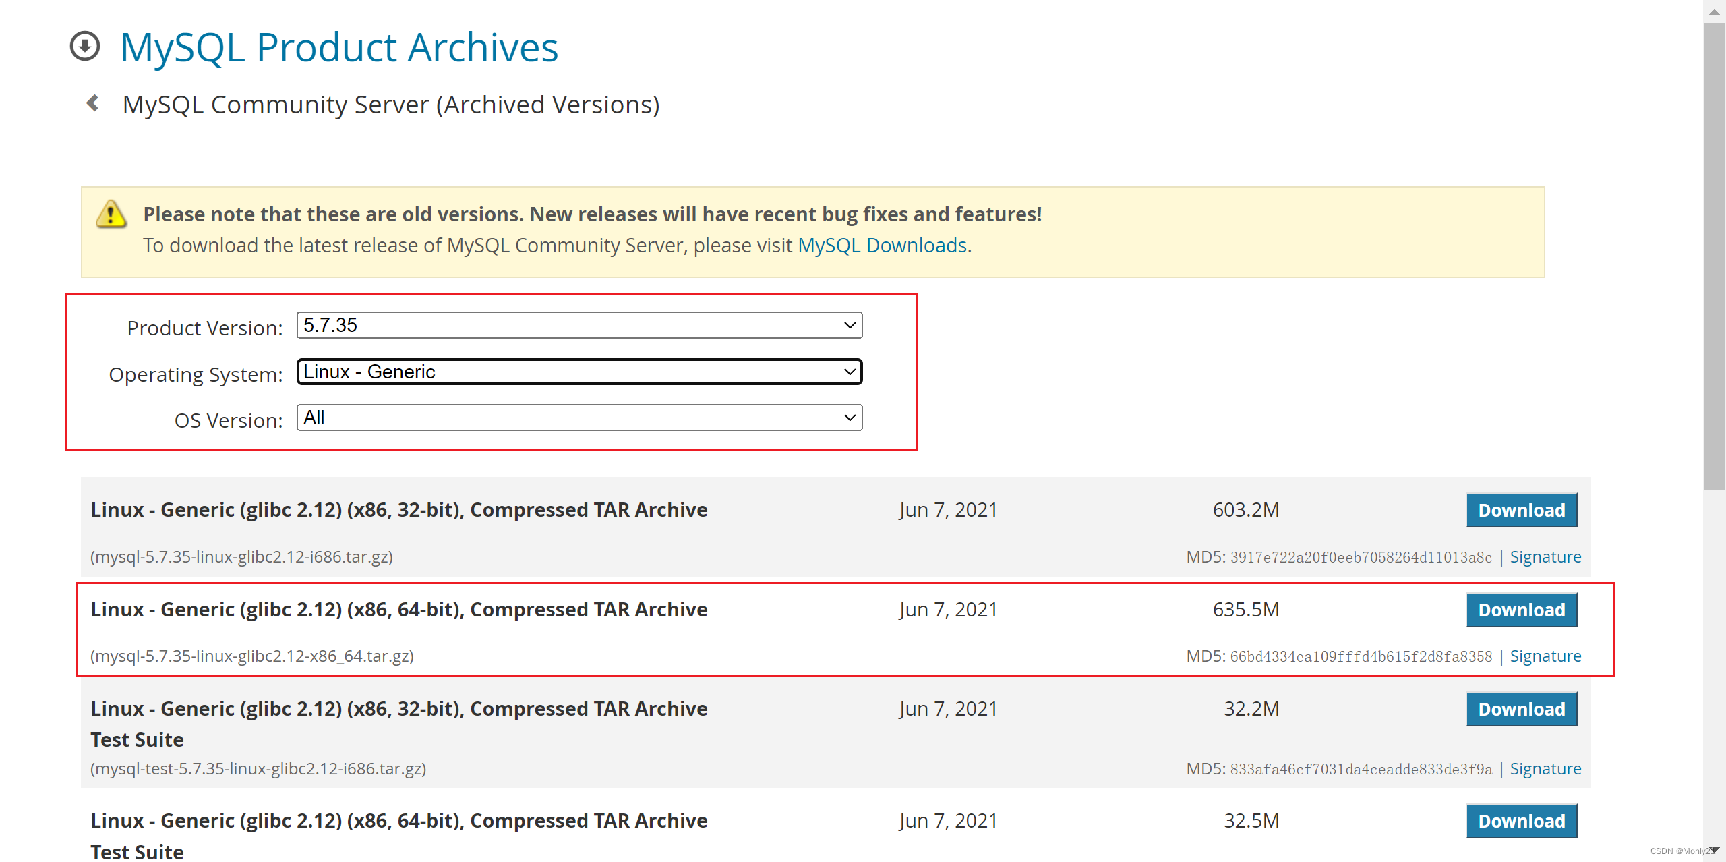Open the Operating System dropdown

tap(579, 372)
